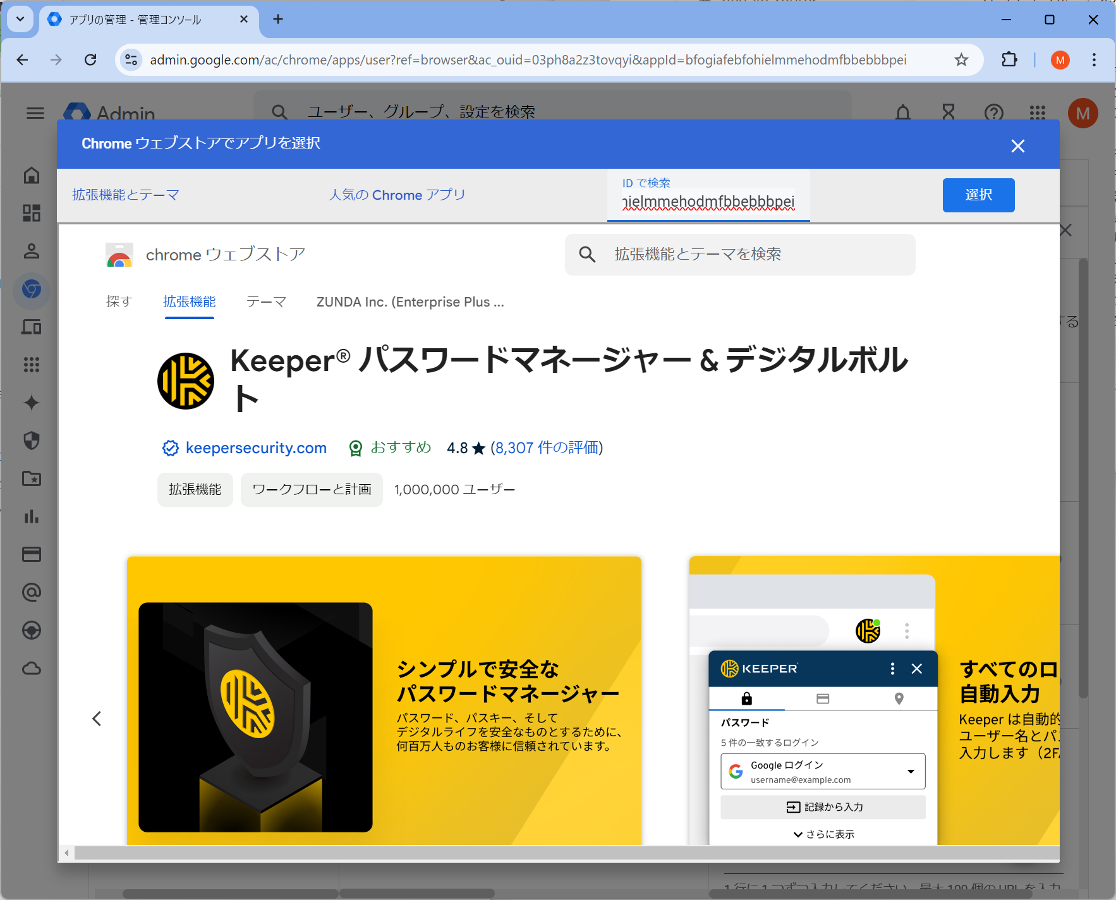Open the Account @ icon in sidebar
1116x900 pixels.
(32, 592)
